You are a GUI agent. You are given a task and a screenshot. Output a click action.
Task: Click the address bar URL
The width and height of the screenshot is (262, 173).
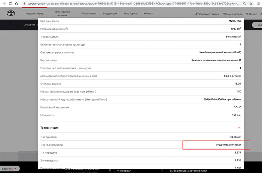coord(133,3)
